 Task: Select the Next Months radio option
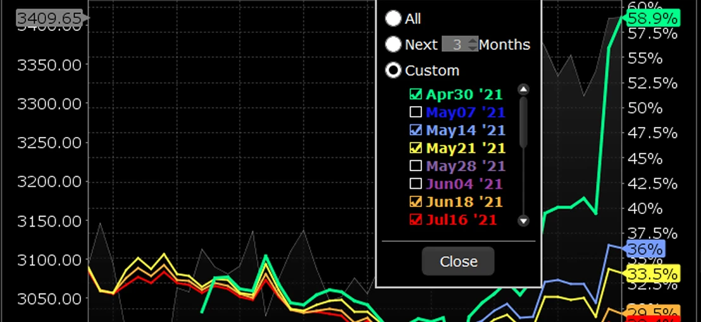[394, 44]
